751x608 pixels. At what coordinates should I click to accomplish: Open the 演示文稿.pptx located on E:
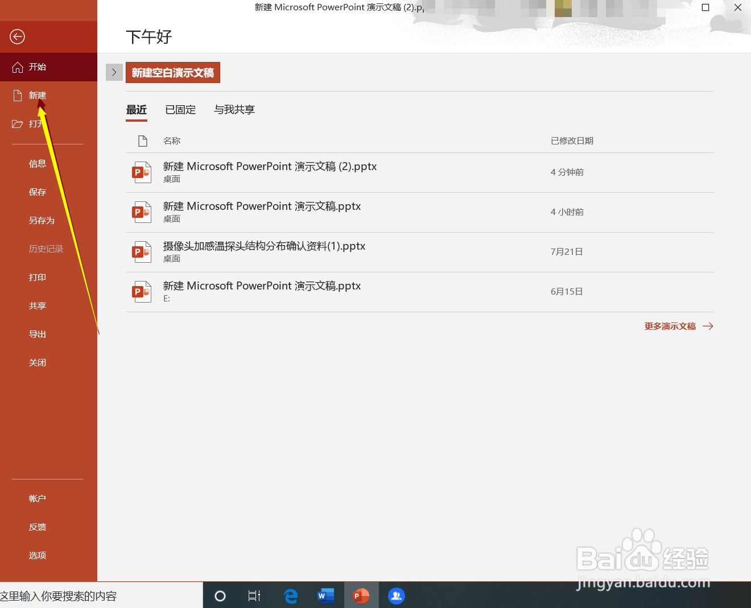[x=420, y=292]
